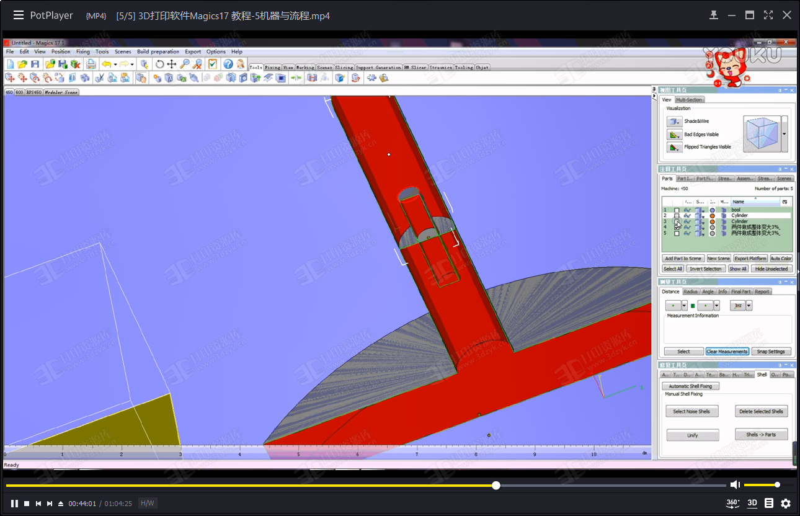
Task: Adjust the volume slider handle
Action: click(x=777, y=485)
